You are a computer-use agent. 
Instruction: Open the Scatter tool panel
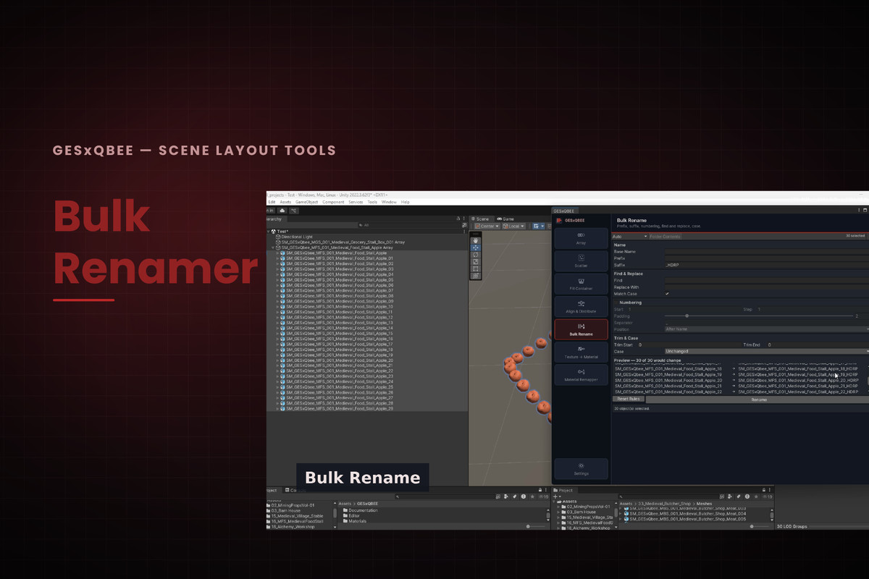point(581,261)
